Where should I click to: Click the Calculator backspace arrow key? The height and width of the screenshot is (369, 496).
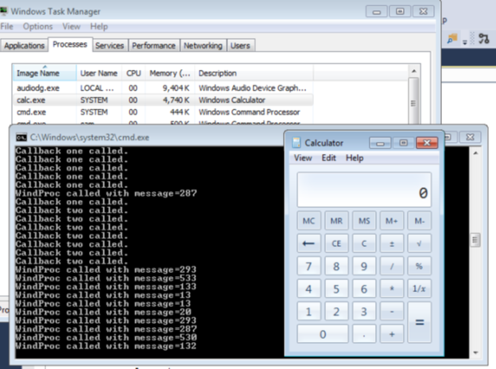click(308, 244)
